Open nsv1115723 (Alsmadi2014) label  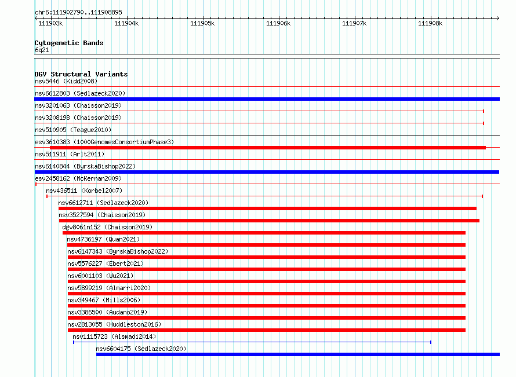pos(114,336)
